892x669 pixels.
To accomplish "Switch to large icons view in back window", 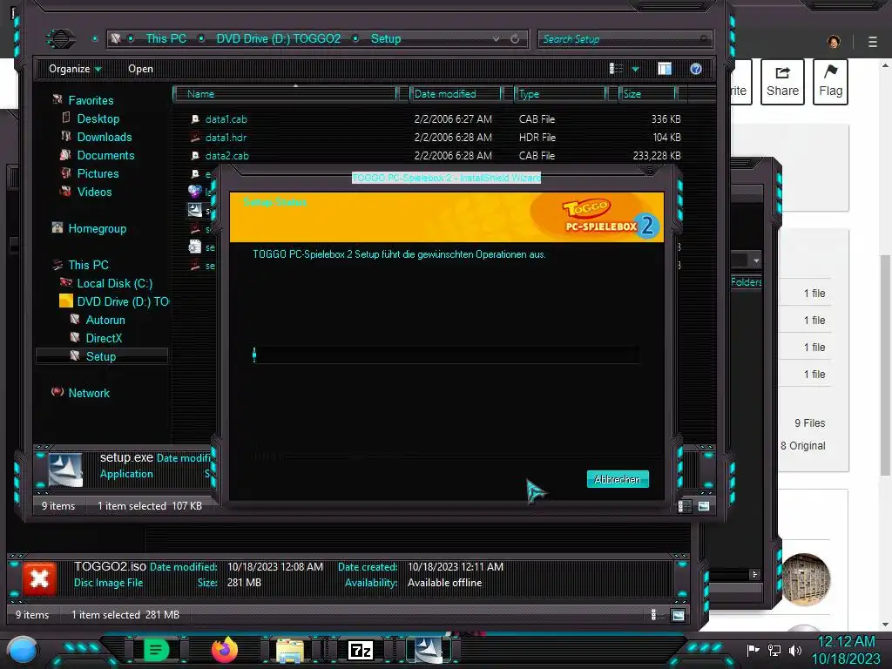I will [x=678, y=615].
